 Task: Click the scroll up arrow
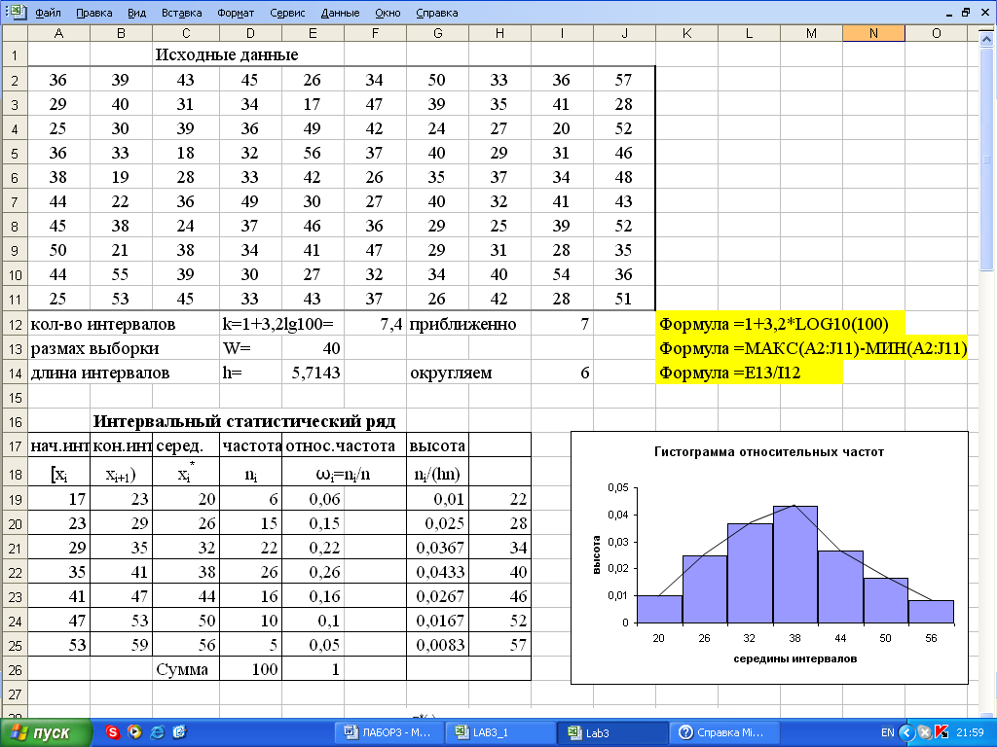pyautogui.click(x=987, y=39)
